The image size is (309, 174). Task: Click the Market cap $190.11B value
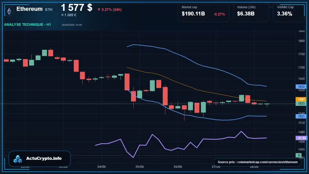[193, 14]
